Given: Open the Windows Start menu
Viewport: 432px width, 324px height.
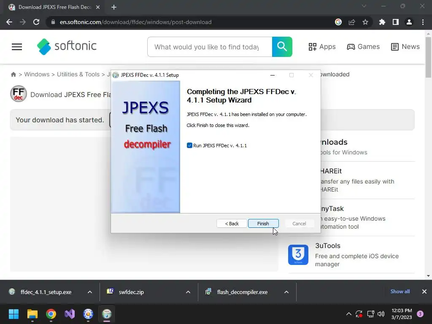Looking at the screenshot, I should (13, 314).
